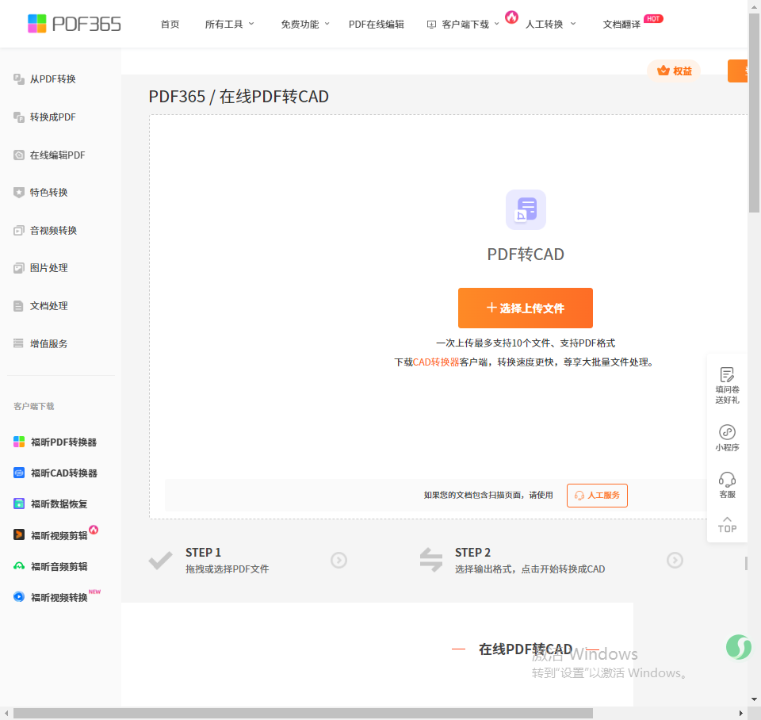
Task: Click the STEP 1 checkmark icon
Action: pos(160,561)
